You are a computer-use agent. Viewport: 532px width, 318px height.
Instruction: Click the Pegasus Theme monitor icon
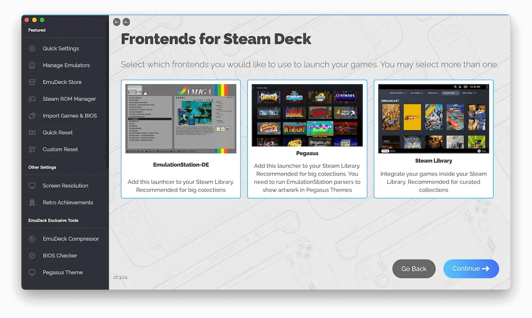(32, 273)
